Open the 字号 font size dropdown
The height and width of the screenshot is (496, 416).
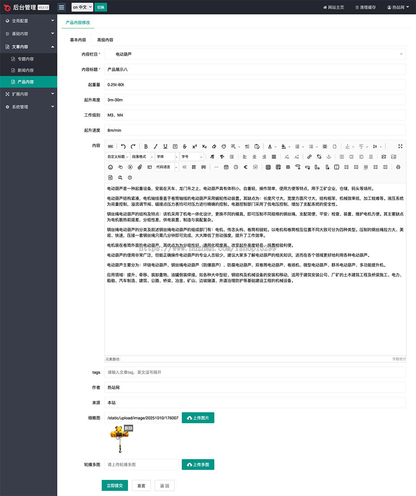(x=192, y=157)
